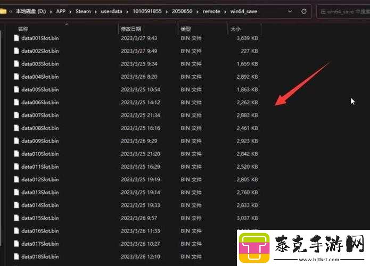Select file icon of data014Slot.bin
The height and width of the screenshot is (266, 370).
click(17, 205)
